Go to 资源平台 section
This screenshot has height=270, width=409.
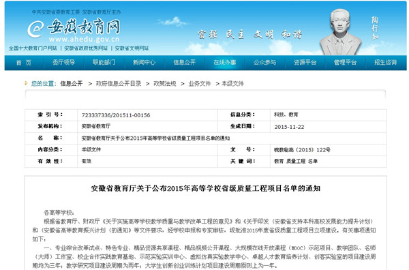pyautogui.click(x=305, y=62)
